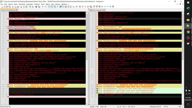192x108 pixels.
Task: Open Find with binoculars icon
Action: tap(36, 7)
